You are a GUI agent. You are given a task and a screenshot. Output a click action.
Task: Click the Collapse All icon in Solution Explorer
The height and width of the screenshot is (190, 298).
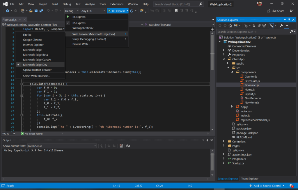(x=259, y=26)
